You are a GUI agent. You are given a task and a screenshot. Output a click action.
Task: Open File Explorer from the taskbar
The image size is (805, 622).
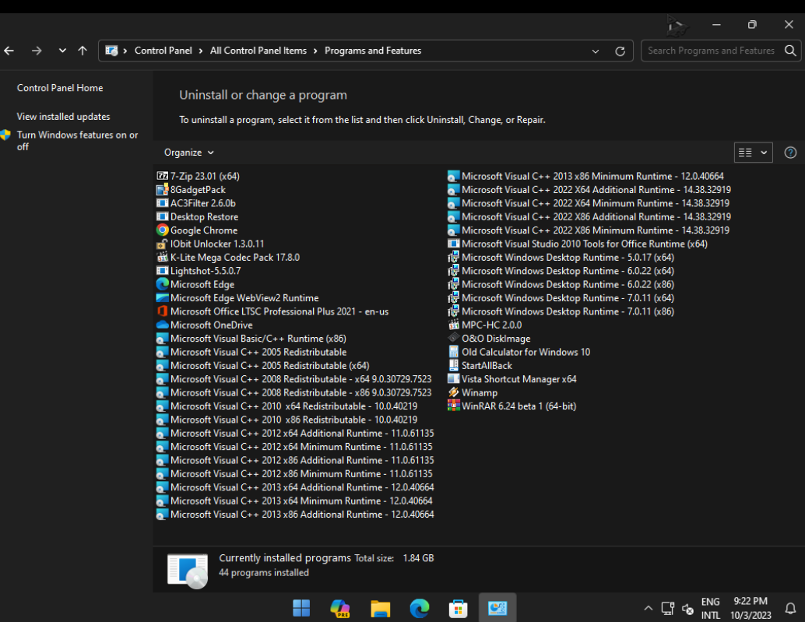(x=381, y=608)
